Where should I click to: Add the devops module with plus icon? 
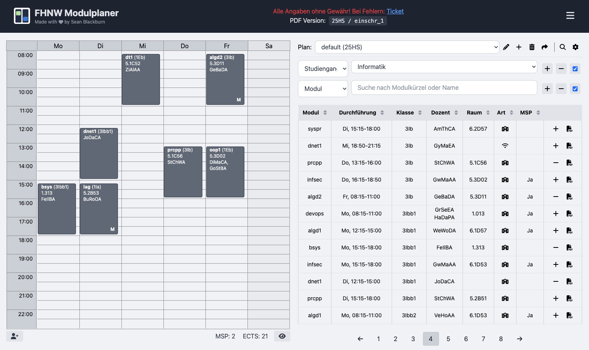(556, 214)
